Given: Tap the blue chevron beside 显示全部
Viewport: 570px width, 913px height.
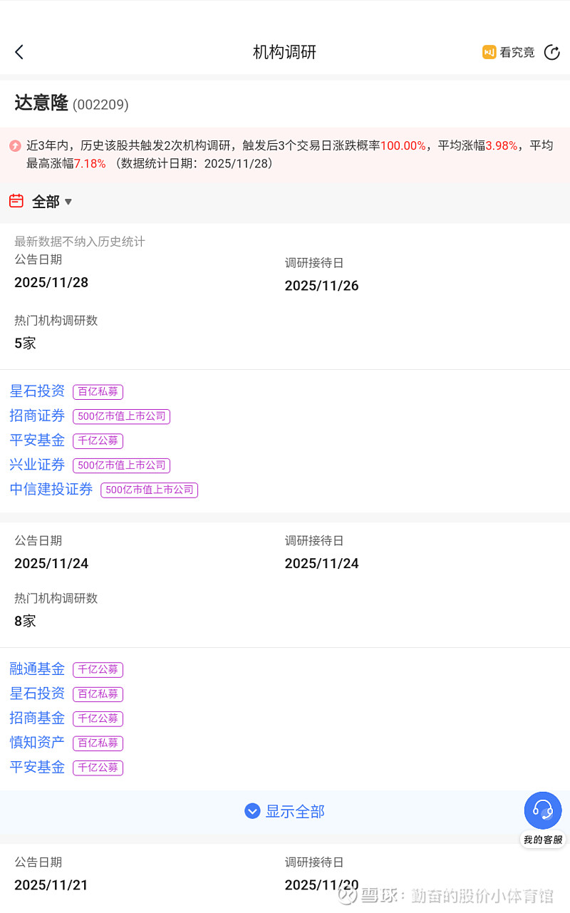Looking at the screenshot, I should pos(252,811).
